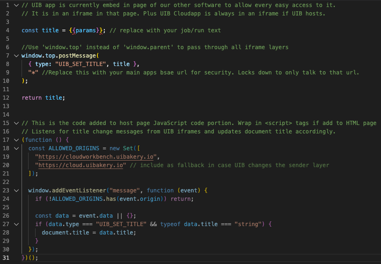Fold the comment block at line 15
Screen dimensions: 381x264
pos(17,123)
